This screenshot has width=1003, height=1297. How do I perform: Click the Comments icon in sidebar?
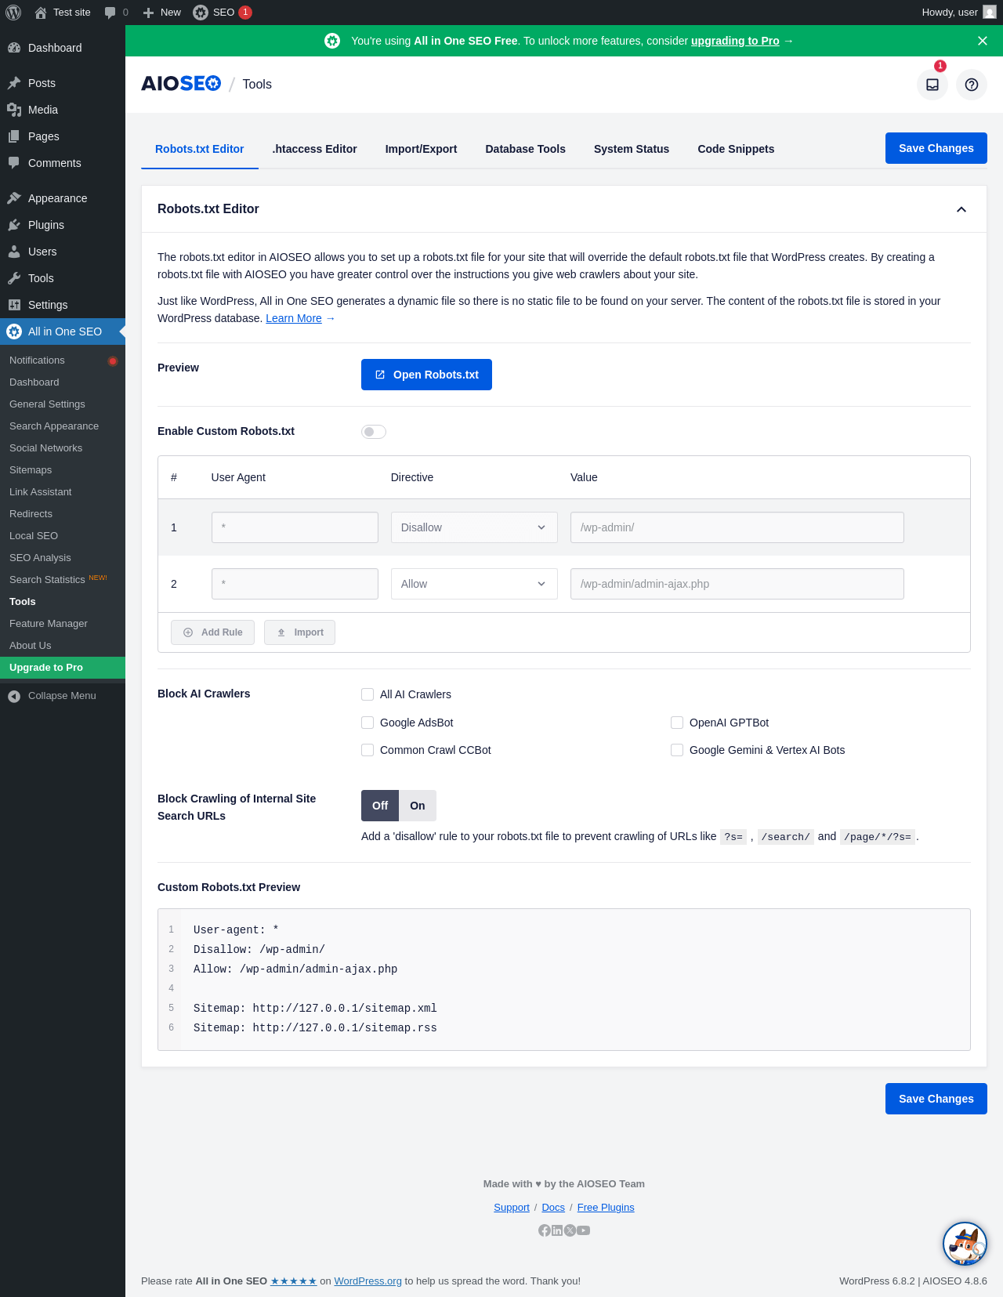14,163
